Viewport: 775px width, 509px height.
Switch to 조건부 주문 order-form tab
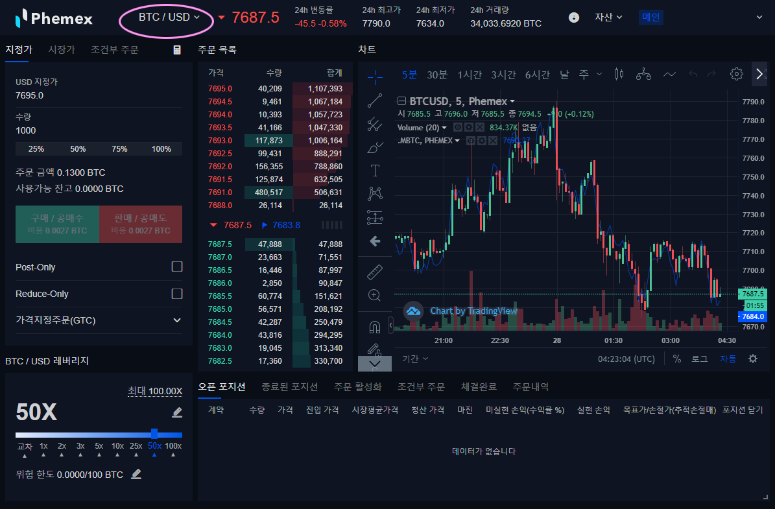115,50
